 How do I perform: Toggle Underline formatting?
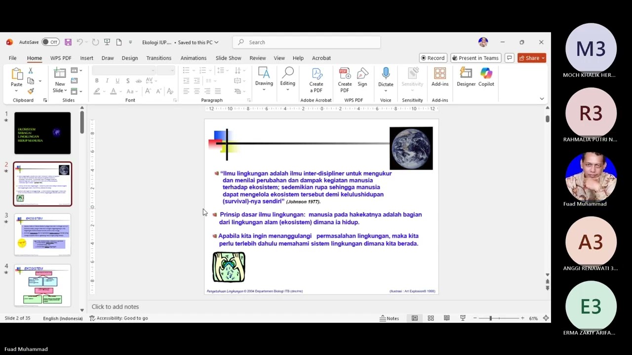pyautogui.click(x=117, y=81)
